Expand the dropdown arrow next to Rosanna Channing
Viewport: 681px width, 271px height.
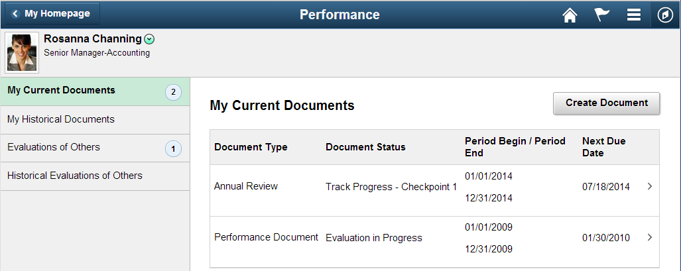coord(149,40)
